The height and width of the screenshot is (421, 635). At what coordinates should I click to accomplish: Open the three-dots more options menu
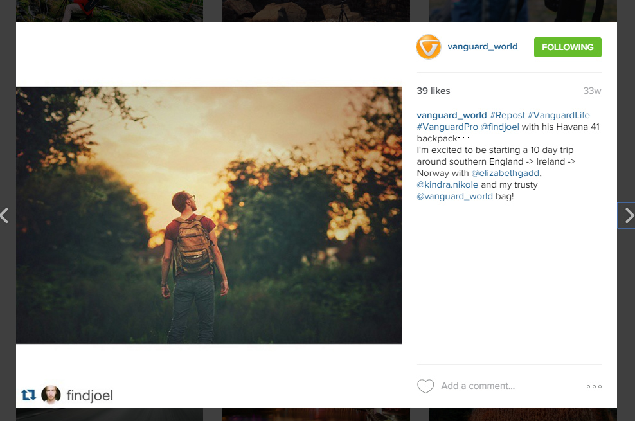click(x=594, y=386)
